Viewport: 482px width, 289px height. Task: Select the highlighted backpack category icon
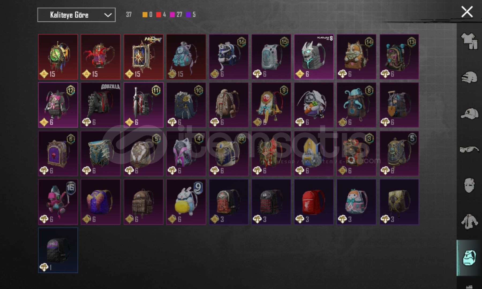click(469, 258)
